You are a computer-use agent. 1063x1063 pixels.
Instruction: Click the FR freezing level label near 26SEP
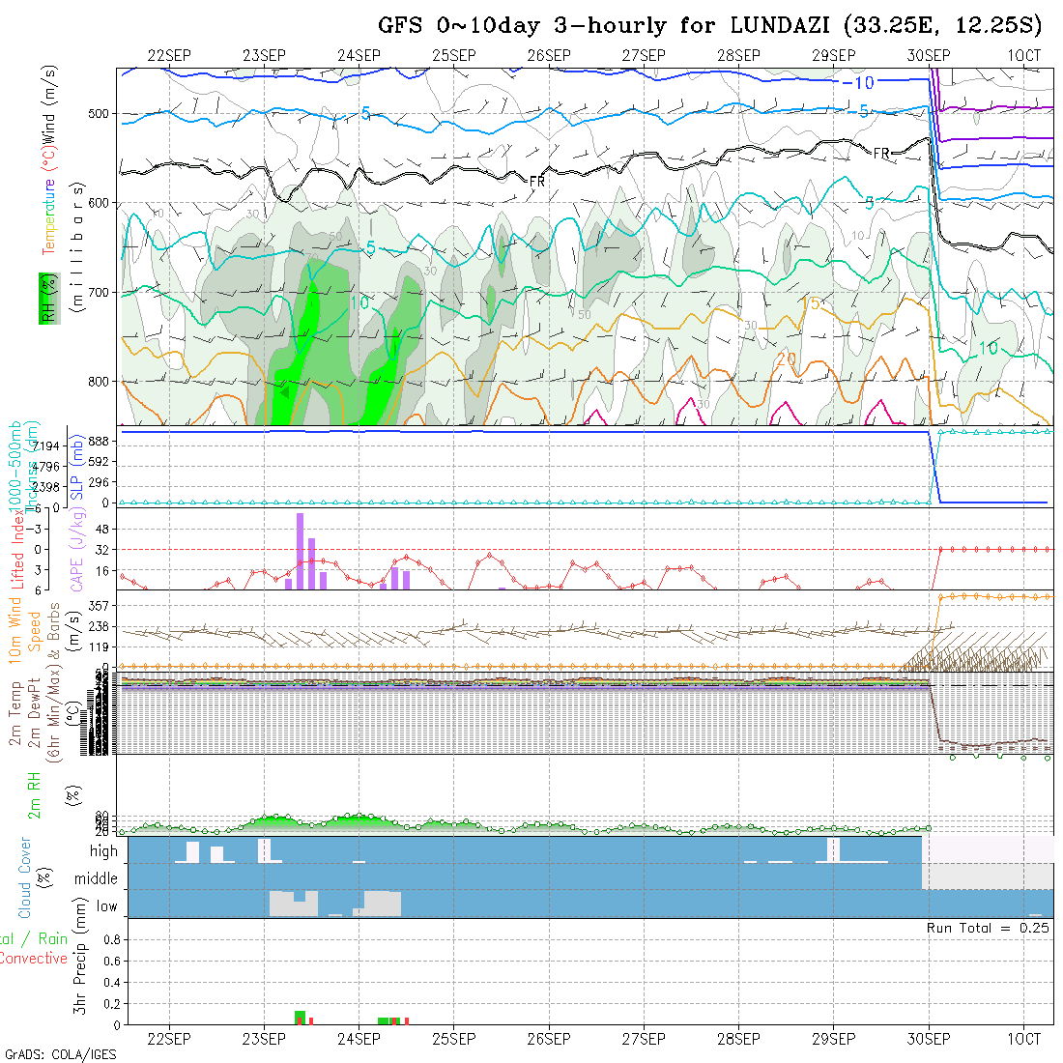coord(537,181)
